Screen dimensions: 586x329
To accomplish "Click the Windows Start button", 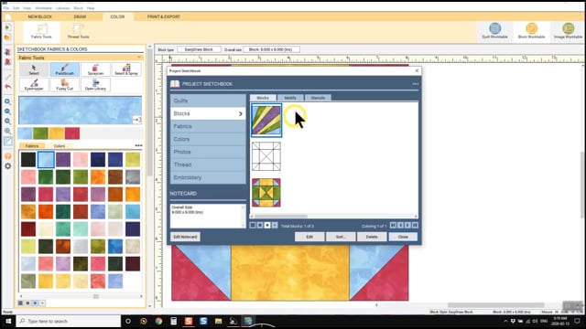I will [x=8, y=321].
